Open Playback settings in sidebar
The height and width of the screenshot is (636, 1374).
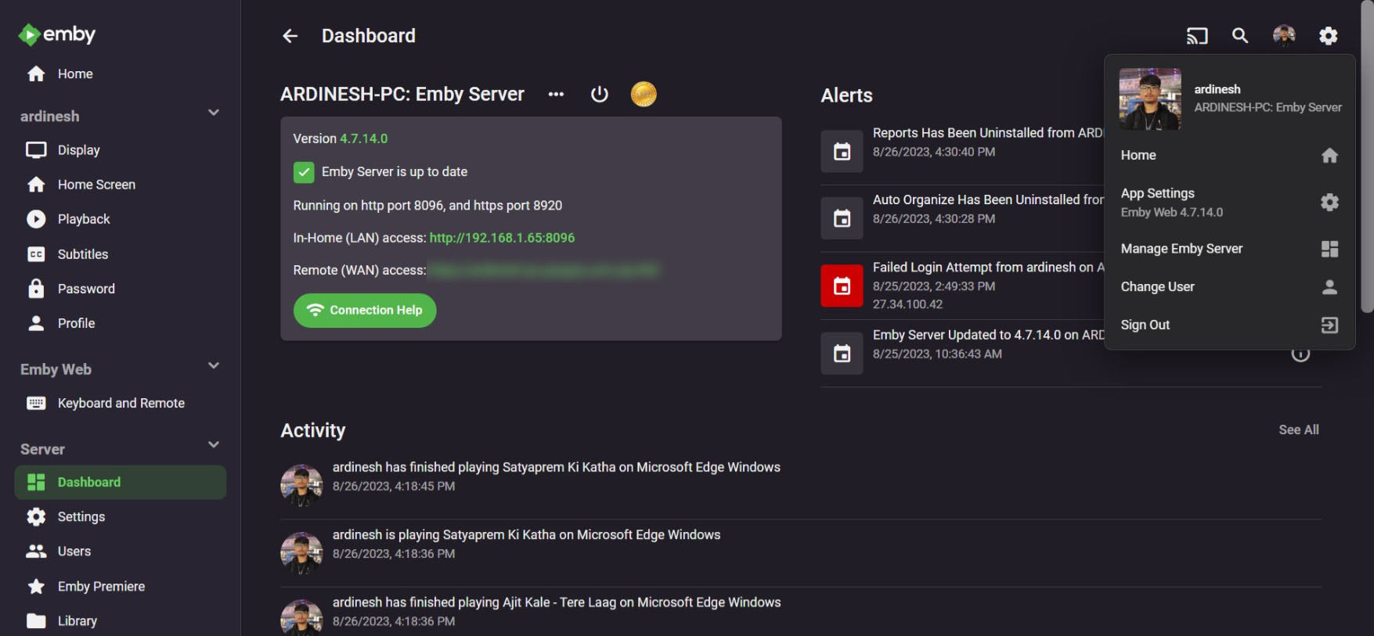coord(84,220)
